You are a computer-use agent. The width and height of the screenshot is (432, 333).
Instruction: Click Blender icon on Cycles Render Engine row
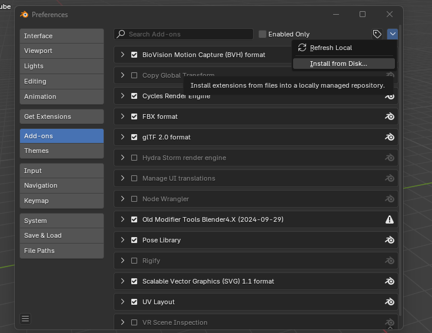(x=389, y=96)
